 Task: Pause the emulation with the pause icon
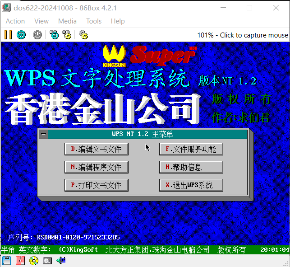click(8, 35)
